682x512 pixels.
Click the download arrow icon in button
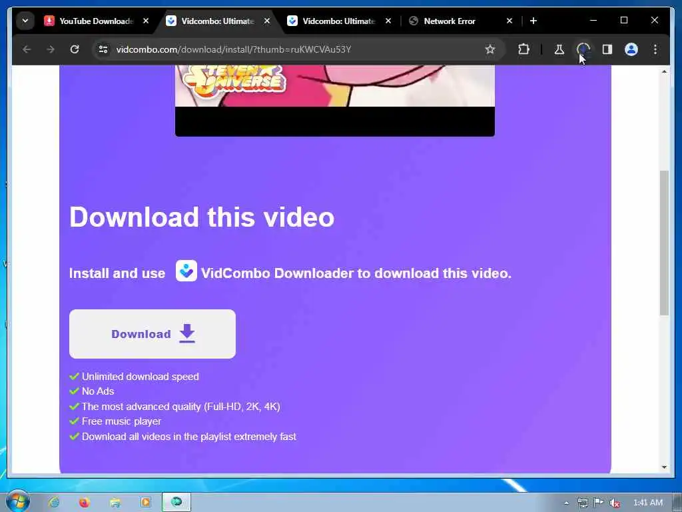click(187, 333)
